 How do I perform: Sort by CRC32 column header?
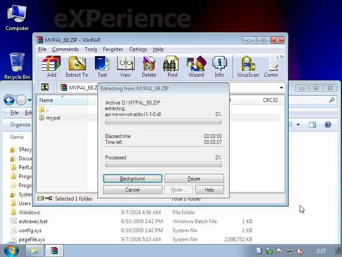pos(270,100)
